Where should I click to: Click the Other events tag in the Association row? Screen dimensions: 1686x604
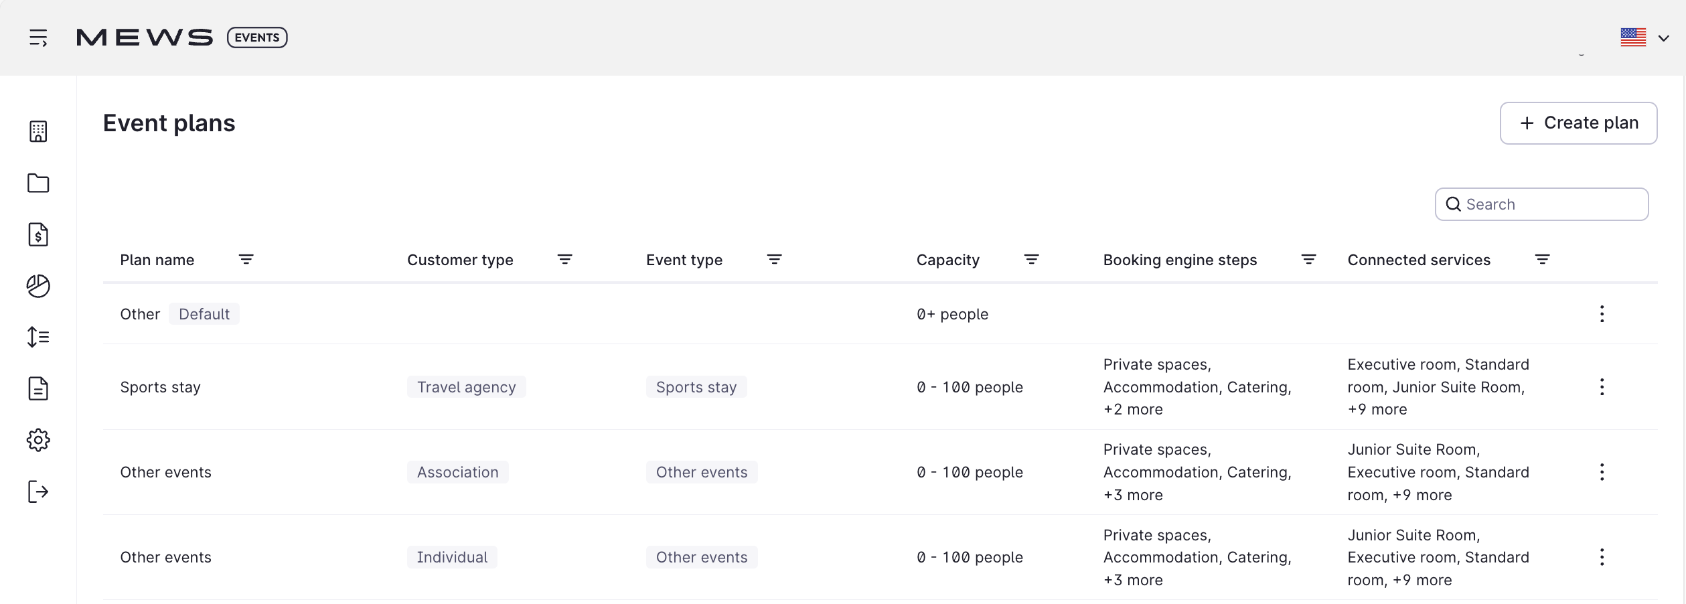(x=702, y=472)
